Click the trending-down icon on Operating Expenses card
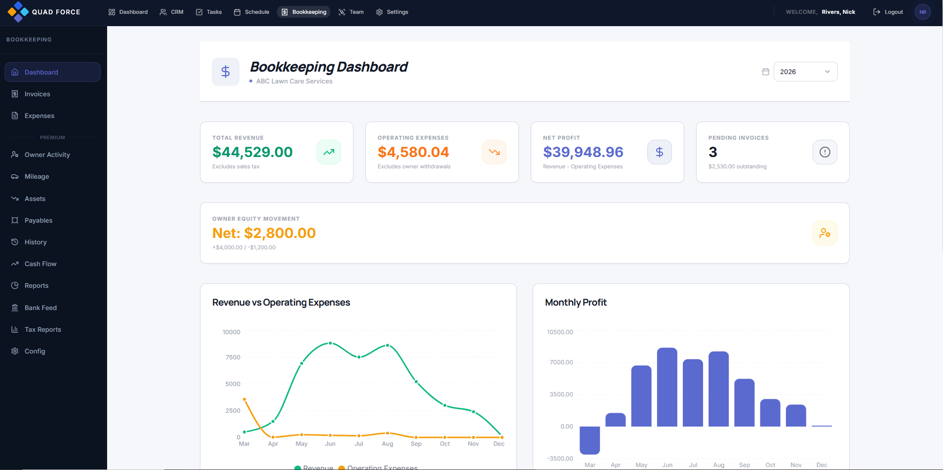 tap(494, 152)
